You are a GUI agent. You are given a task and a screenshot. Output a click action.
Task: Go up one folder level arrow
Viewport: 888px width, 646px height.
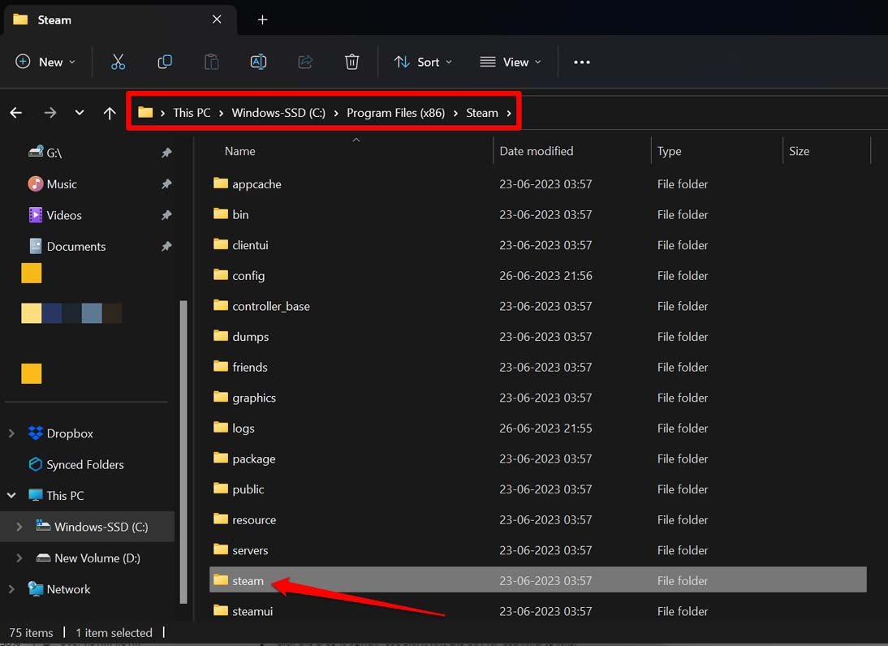tap(110, 113)
